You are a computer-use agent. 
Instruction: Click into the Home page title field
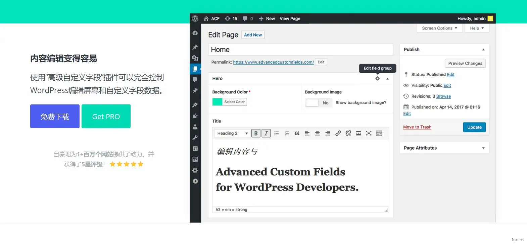[300, 50]
